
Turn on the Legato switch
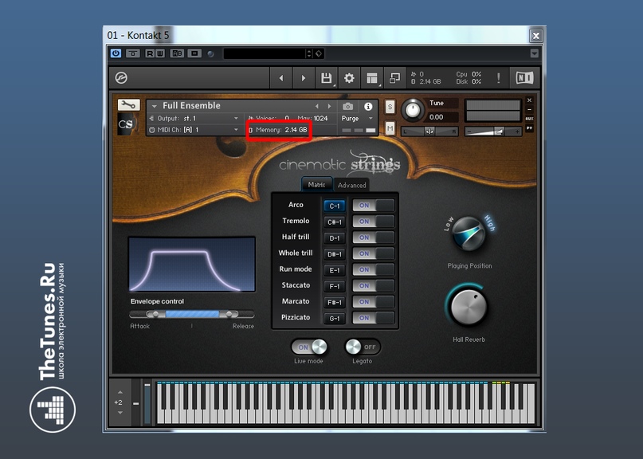pos(363,347)
